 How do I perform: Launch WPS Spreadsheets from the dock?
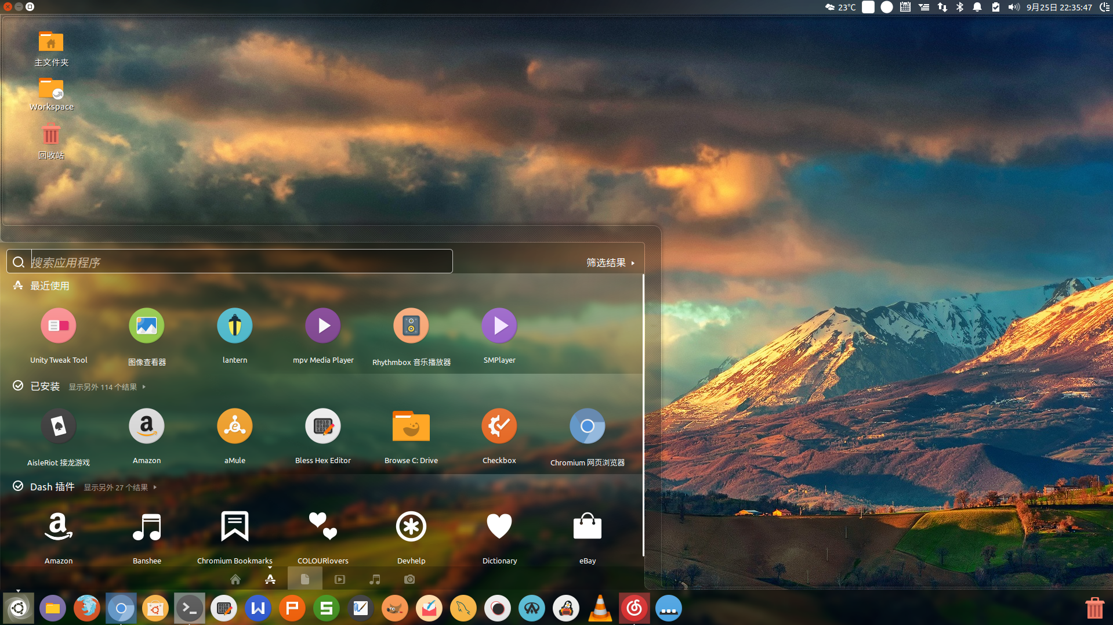[x=327, y=608]
